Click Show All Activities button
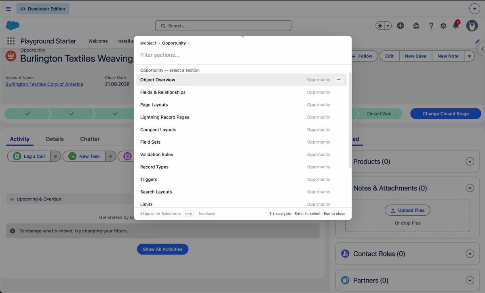Image resolution: width=485 pixels, height=293 pixels. pos(162,249)
